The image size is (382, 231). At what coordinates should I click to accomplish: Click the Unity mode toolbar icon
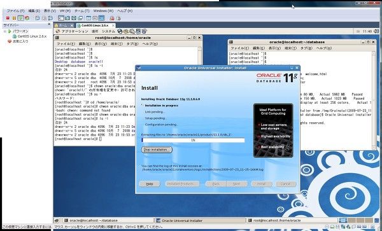coord(80,18)
